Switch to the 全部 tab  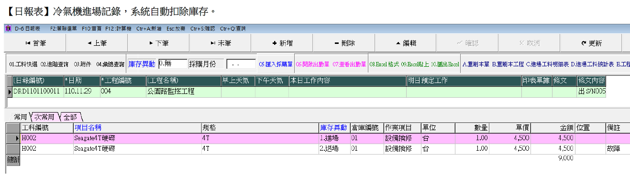pyautogui.click(x=70, y=116)
